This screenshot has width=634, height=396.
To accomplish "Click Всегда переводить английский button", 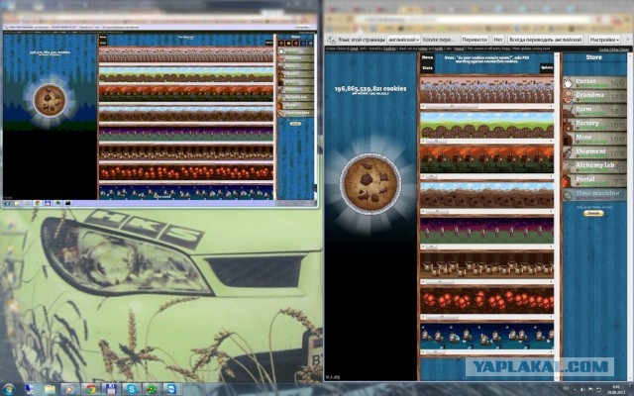I will [546, 40].
